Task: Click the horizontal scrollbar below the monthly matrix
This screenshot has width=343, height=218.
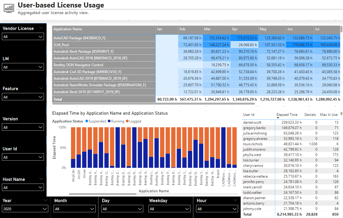Action: tap(154, 104)
